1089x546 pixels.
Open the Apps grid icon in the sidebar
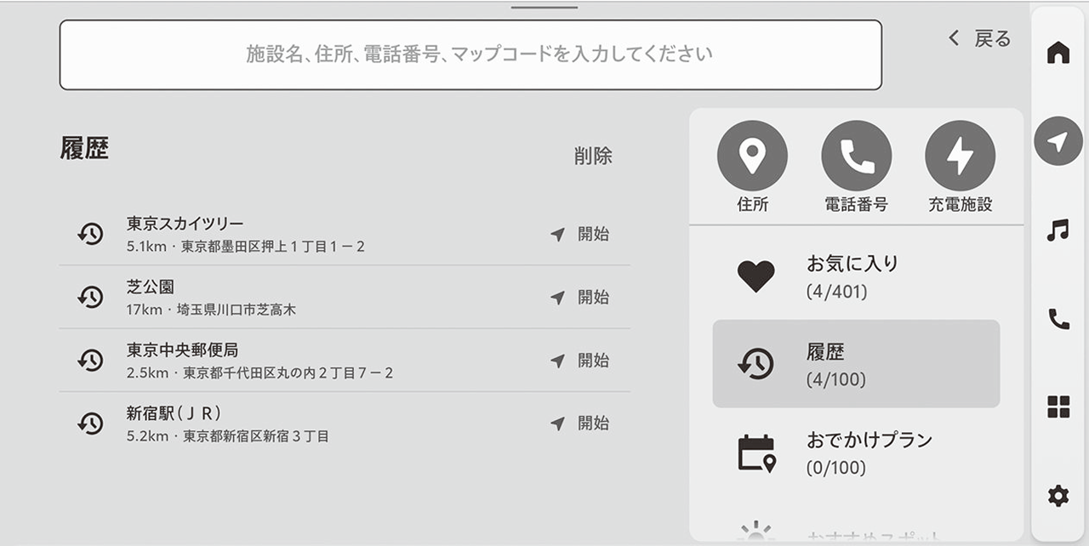pos(1058,407)
